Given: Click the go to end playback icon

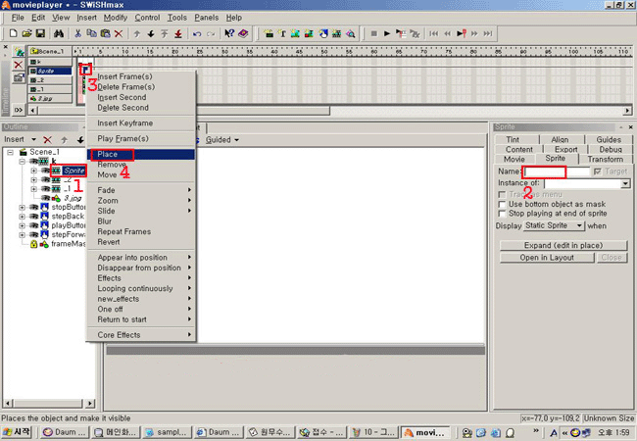Looking at the screenshot, I should click(488, 33).
